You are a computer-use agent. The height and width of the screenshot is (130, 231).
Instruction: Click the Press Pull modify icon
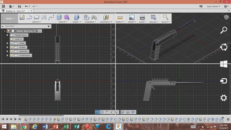(77, 17)
